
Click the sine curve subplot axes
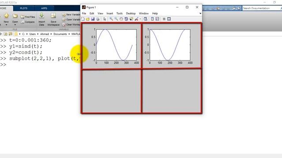point(116,45)
